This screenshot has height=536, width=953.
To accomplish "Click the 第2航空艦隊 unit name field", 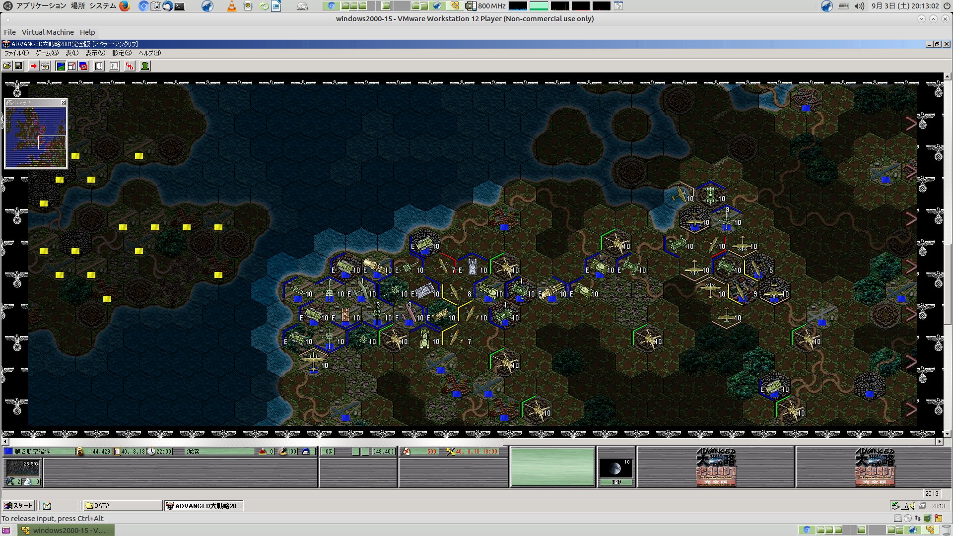I will (44, 452).
